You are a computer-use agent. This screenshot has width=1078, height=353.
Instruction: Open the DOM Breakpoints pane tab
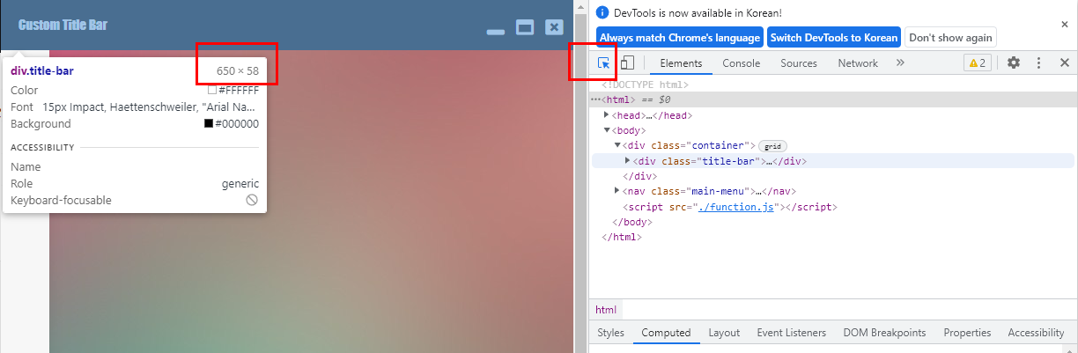884,333
